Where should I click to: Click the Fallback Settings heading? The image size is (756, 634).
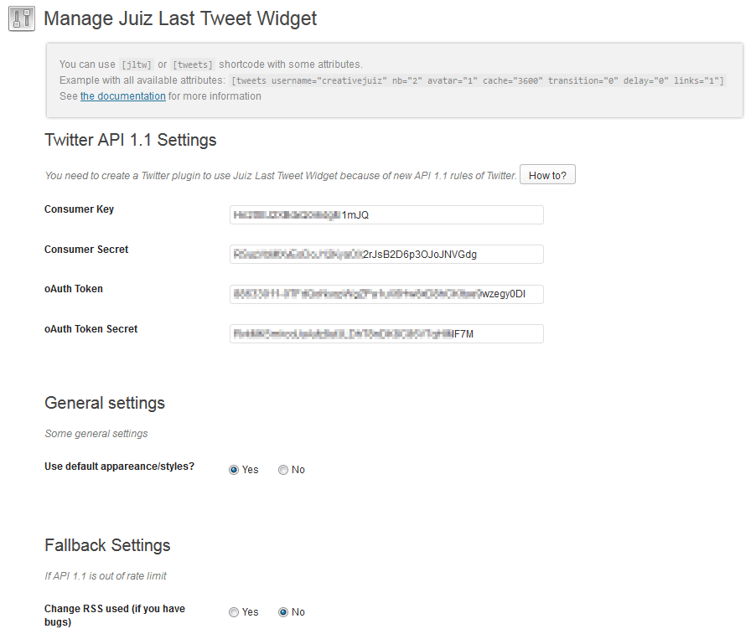107,545
